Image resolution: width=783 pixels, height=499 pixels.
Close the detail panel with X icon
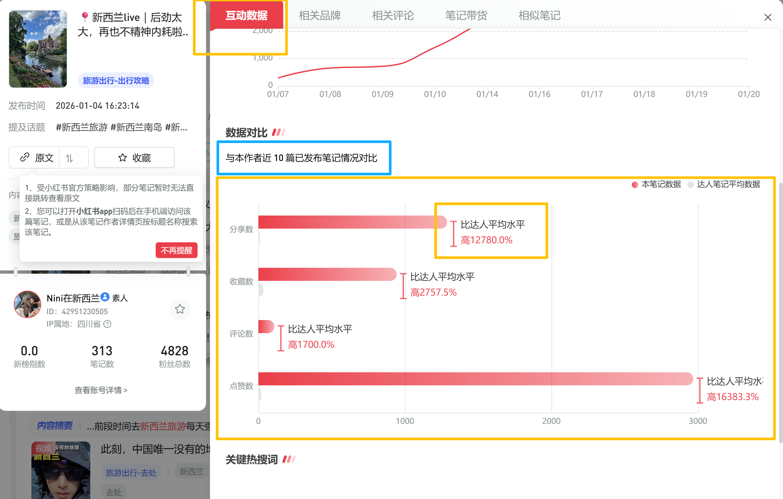pyautogui.click(x=768, y=17)
